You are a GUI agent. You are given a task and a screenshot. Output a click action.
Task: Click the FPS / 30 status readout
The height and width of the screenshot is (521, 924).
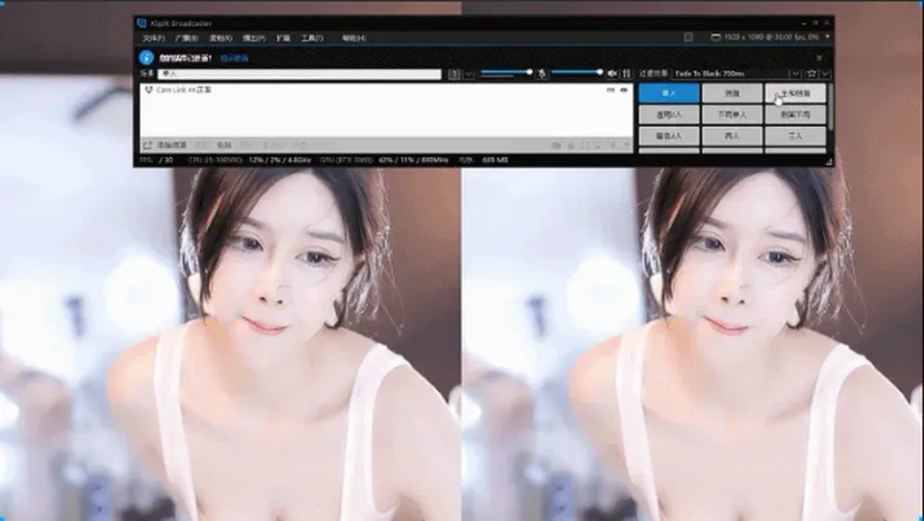157,160
